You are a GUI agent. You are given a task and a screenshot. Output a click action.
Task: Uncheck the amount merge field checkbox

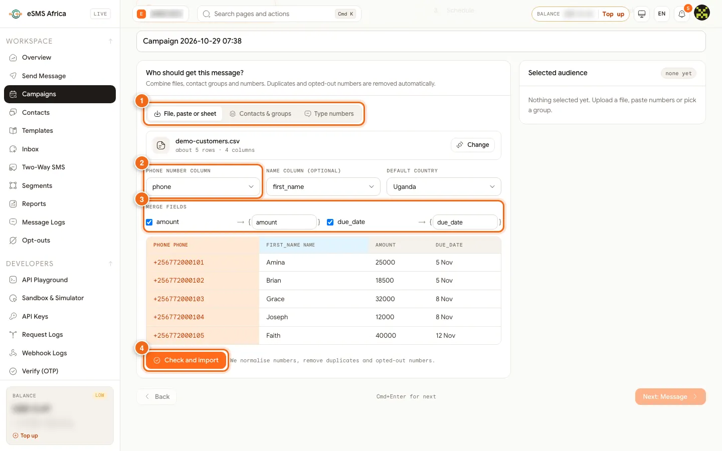click(149, 222)
